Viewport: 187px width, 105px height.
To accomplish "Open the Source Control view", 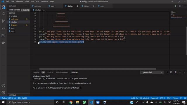I will click(x=3, y=21).
